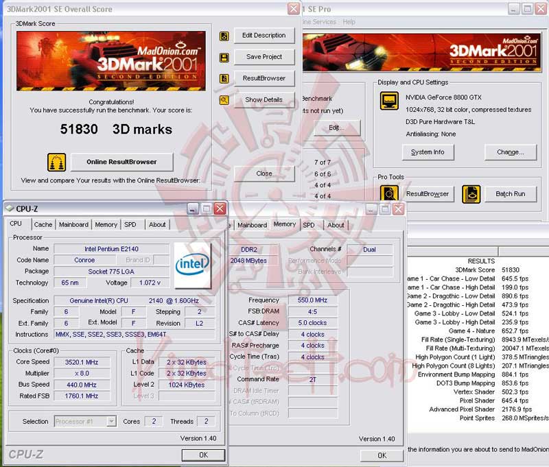The height and width of the screenshot is (467, 549).
Task: Click the Change... display settings button
Action: pyautogui.click(x=510, y=152)
